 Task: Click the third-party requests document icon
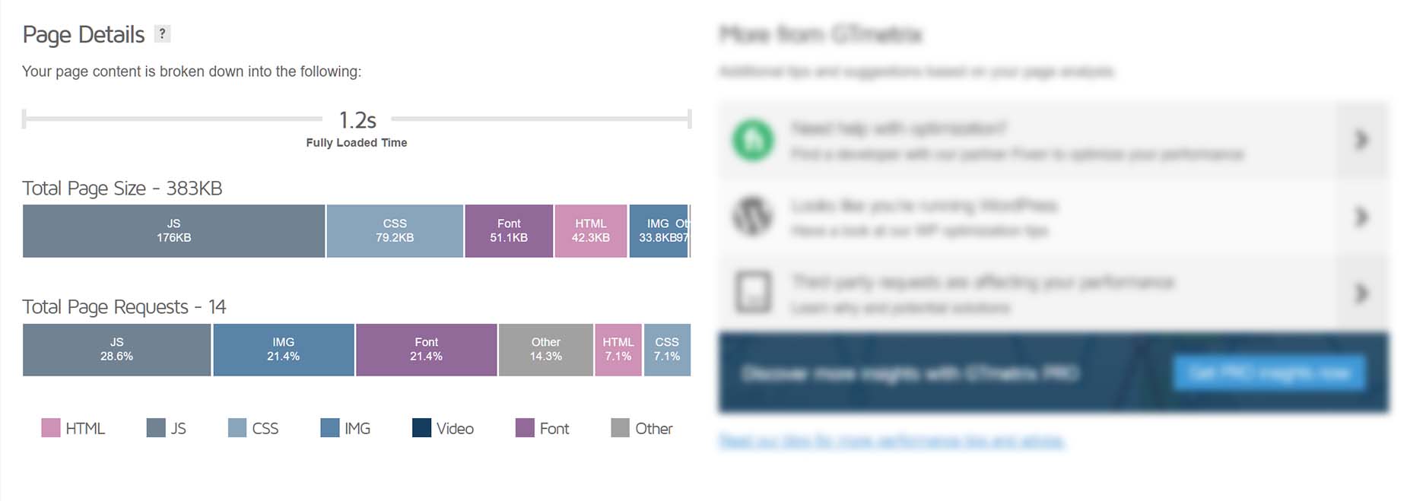753,293
